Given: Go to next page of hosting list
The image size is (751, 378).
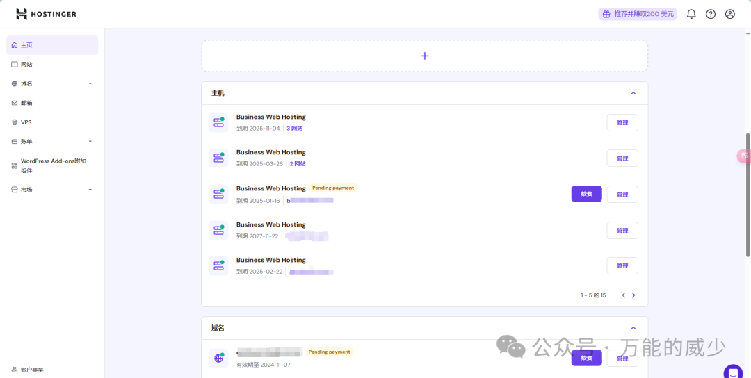Looking at the screenshot, I should pyautogui.click(x=633, y=295).
